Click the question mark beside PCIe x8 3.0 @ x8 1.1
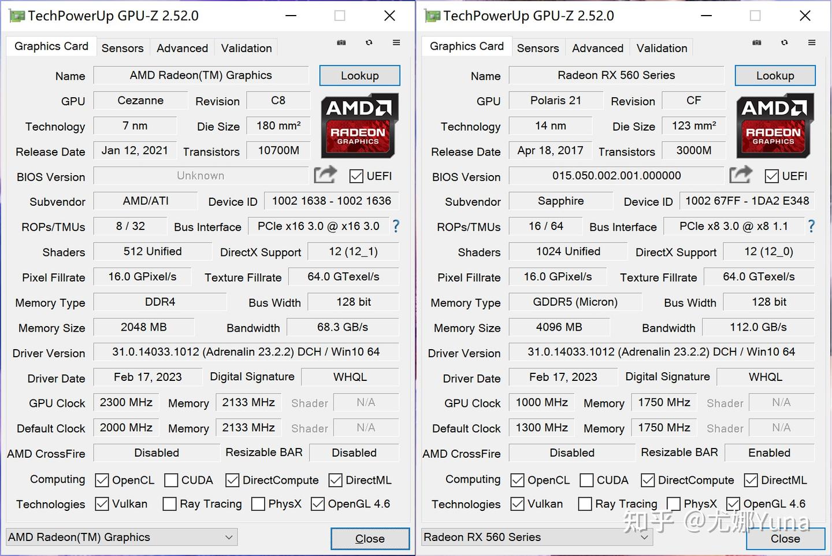The width and height of the screenshot is (832, 556). pos(811,226)
